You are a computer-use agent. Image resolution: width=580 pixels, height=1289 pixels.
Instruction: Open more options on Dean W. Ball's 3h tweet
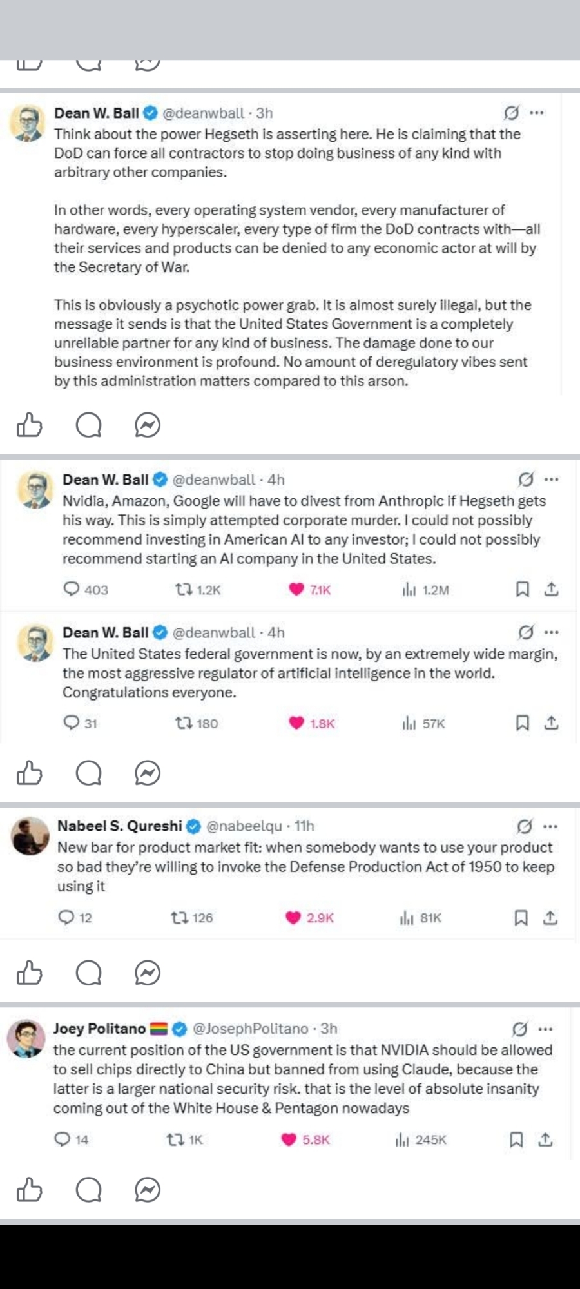click(x=536, y=113)
